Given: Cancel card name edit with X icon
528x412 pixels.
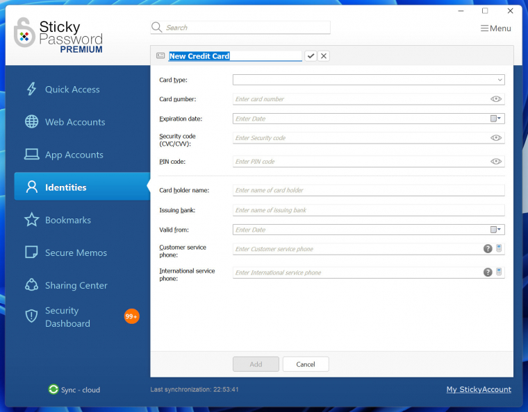Looking at the screenshot, I should coord(324,56).
